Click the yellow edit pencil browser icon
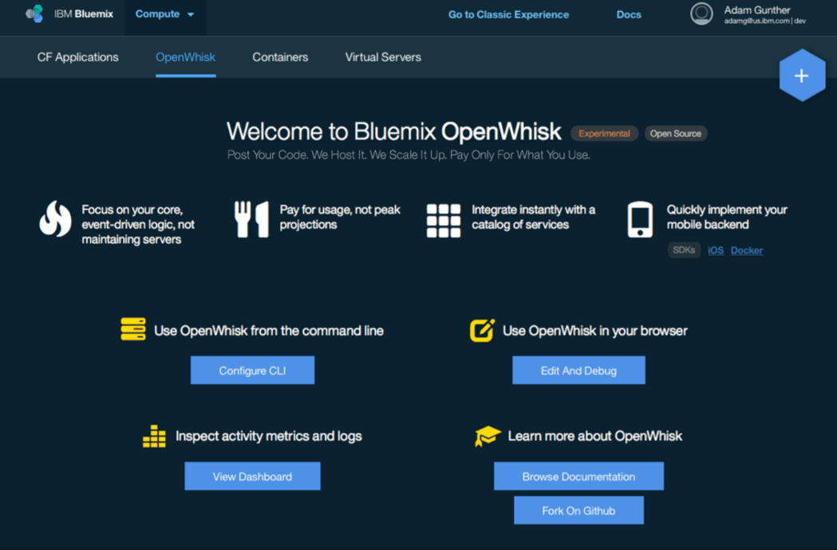 [x=482, y=330]
